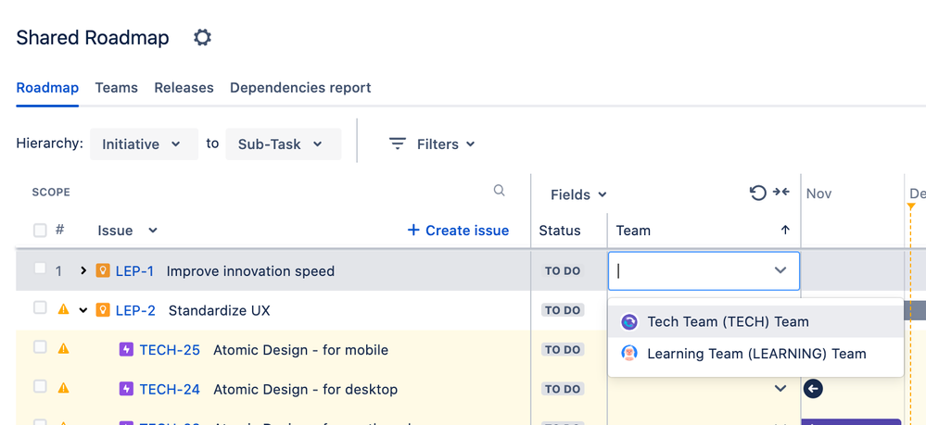
Task: Click the Team column header
Action: (633, 231)
